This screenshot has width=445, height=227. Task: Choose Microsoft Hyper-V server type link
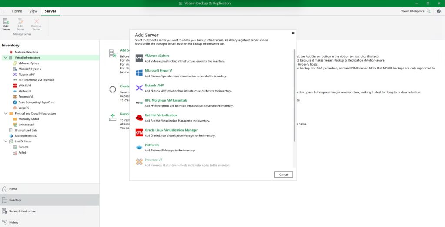[x=158, y=71]
